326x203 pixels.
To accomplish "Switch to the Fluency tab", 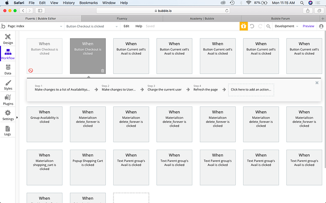I will point(122,18).
